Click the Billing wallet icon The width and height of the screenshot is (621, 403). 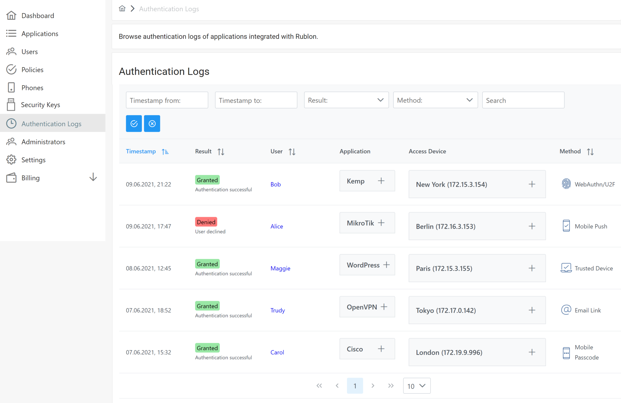pyautogui.click(x=11, y=178)
